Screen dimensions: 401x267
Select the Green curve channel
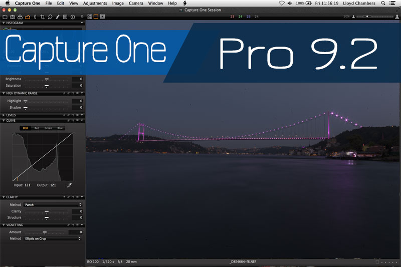tap(48, 128)
